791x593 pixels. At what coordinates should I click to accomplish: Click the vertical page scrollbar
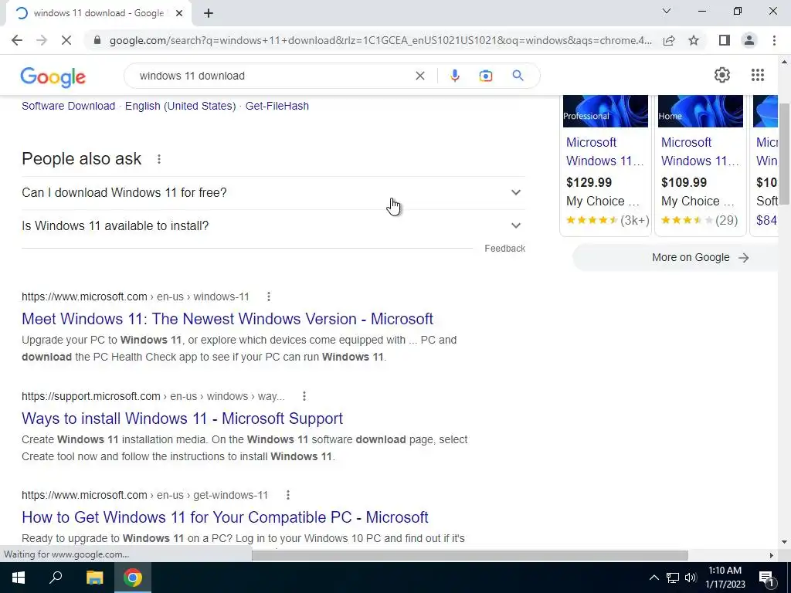pyautogui.click(x=784, y=154)
